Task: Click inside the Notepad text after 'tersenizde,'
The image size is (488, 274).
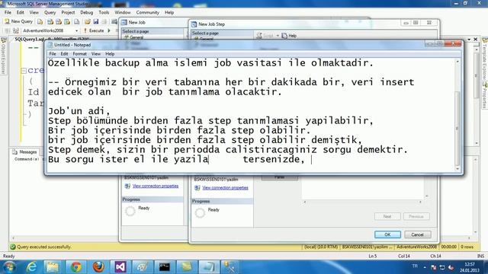Action: point(312,159)
